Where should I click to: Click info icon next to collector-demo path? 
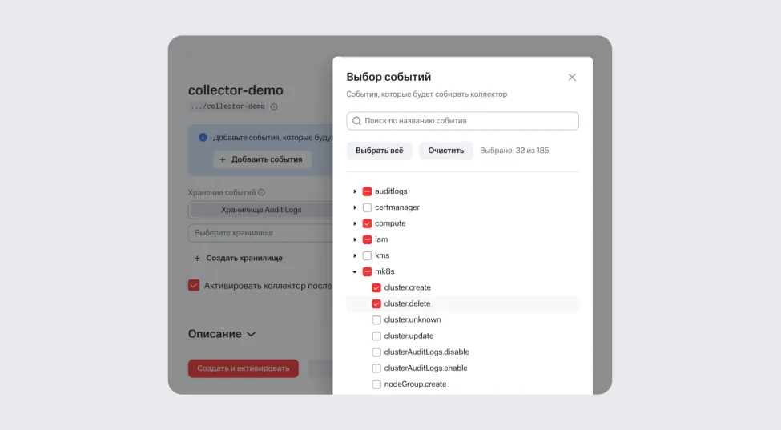point(274,106)
